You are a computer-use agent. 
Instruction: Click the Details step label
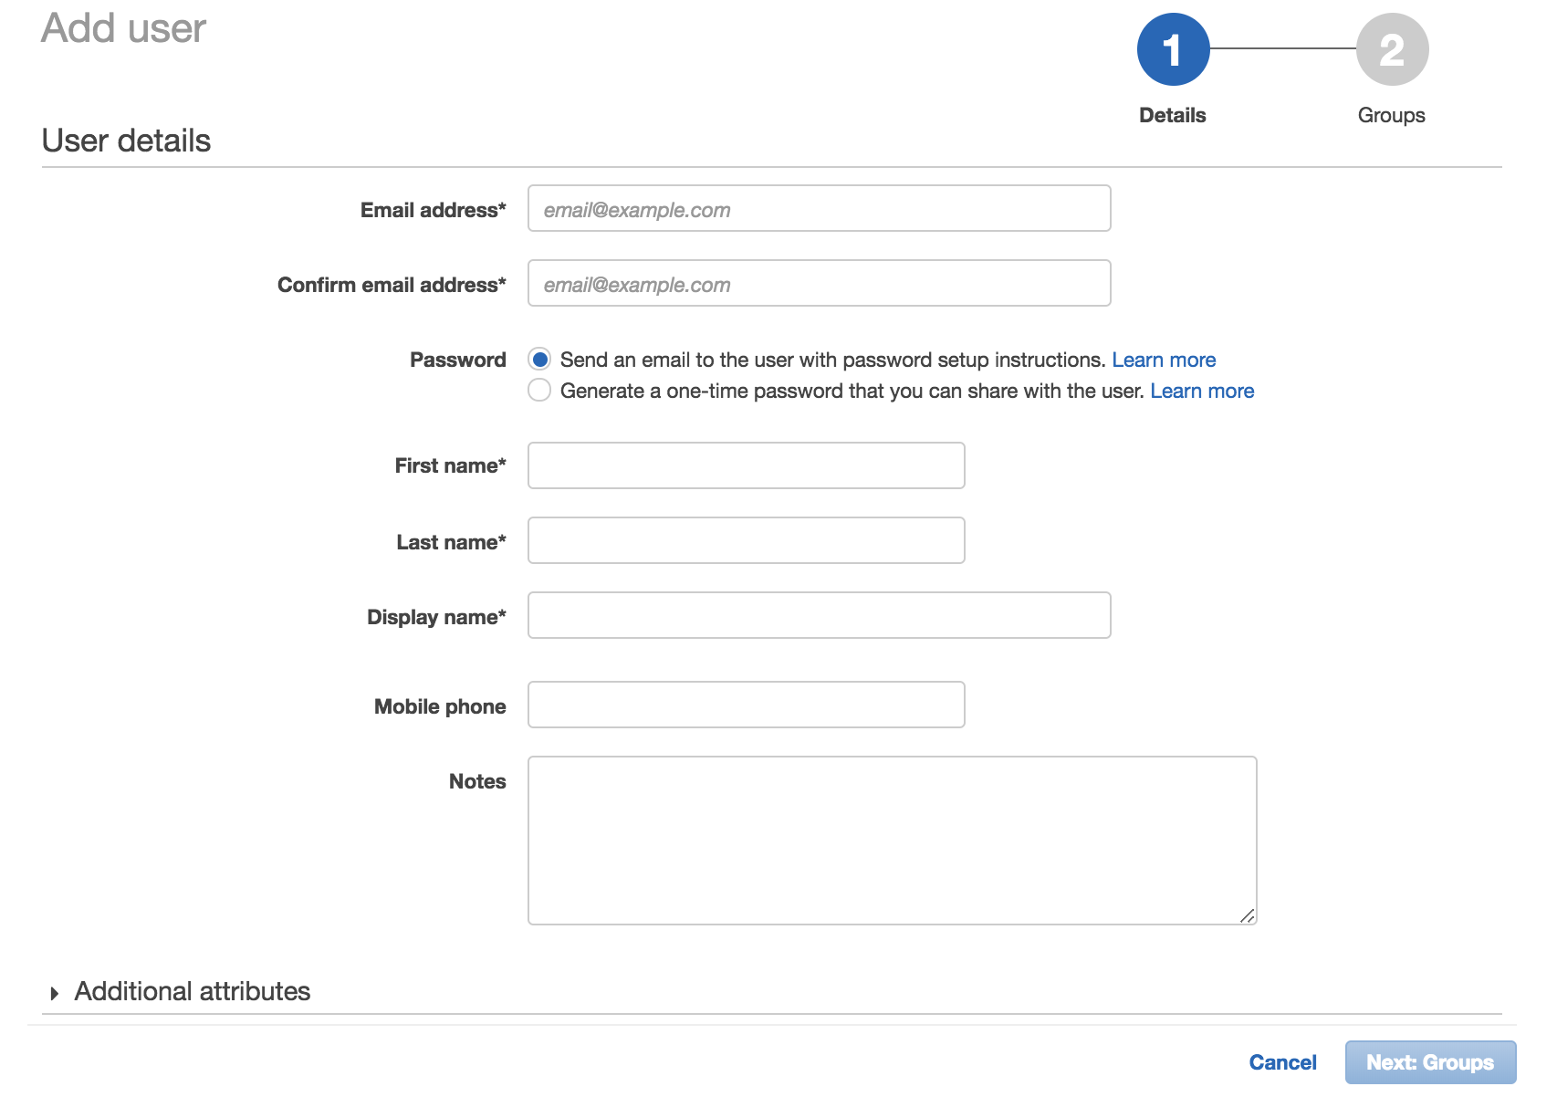pos(1173,115)
